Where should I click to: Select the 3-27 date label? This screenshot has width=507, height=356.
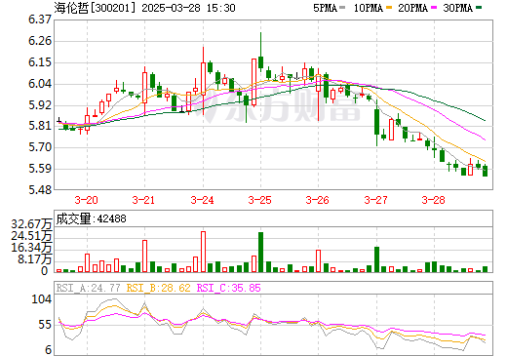point(375,200)
